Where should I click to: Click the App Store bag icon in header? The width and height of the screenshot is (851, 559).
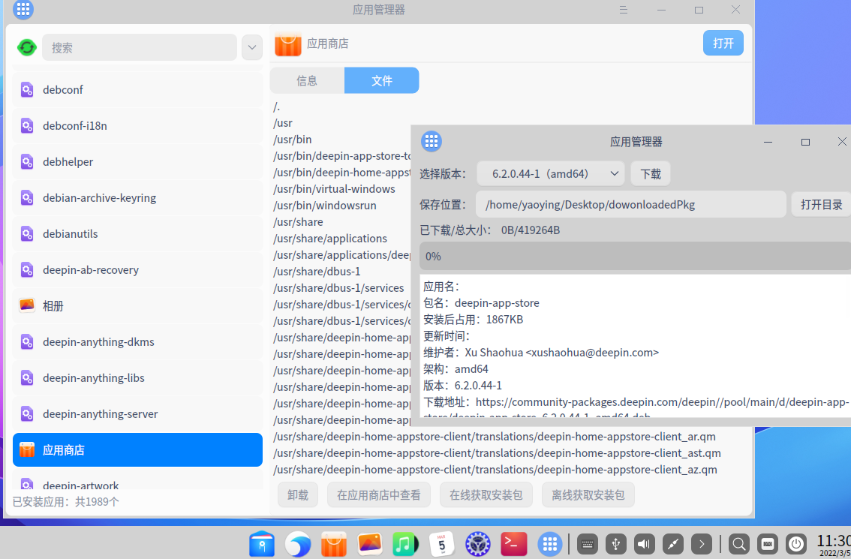point(287,44)
